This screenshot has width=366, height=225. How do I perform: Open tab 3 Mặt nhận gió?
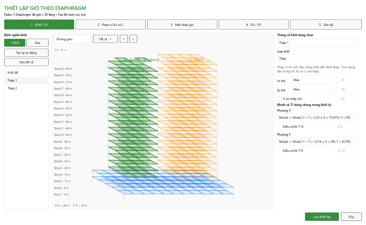point(182,25)
